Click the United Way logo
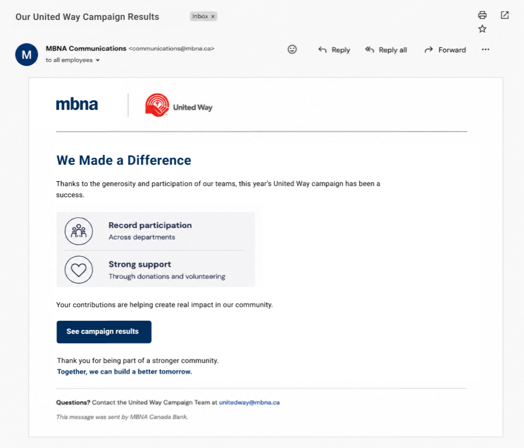 (x=179, y=105)
